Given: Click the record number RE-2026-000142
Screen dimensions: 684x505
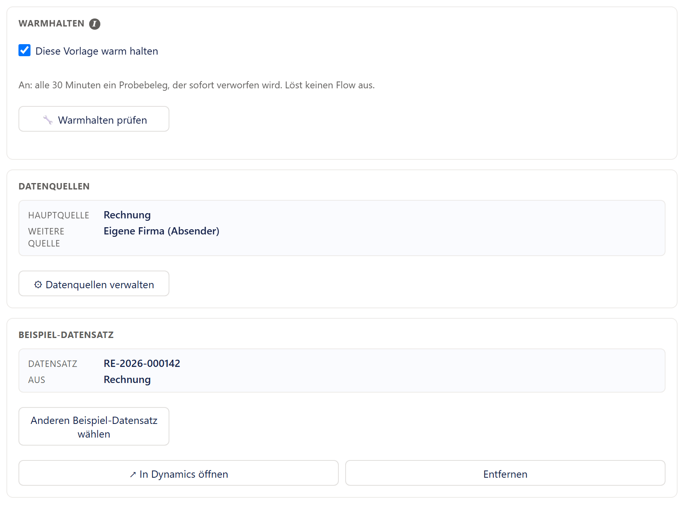Looking at the screenshot, I should click(x=142, y=363).
